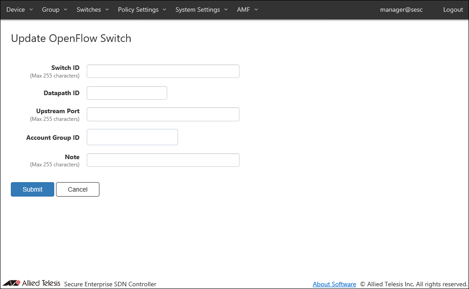
Task: Expand the System Settings dropdown chevron
Action: [226, 9]
